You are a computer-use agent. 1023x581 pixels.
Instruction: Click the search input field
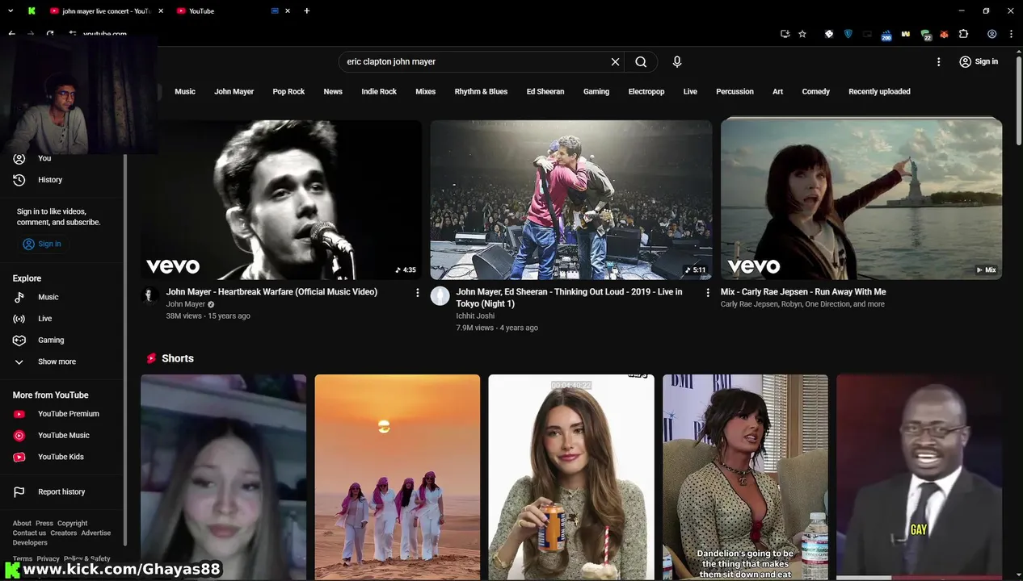click(x=475, y=61)
